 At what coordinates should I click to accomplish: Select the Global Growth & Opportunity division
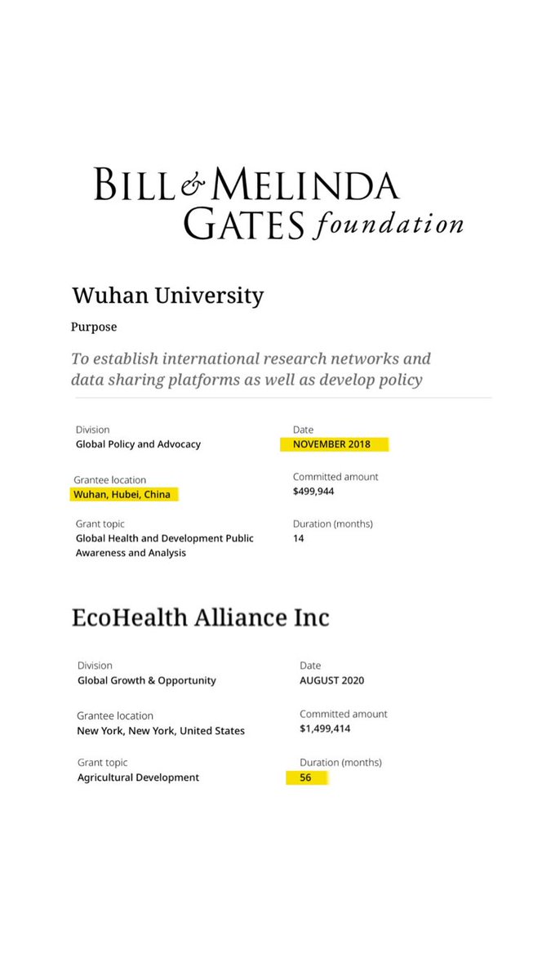(x=147, y=680)
